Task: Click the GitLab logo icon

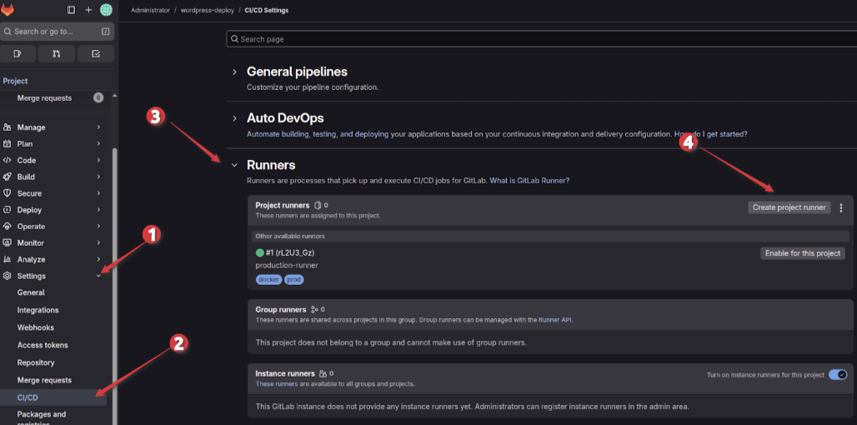Action: click(x=8, y=9)
